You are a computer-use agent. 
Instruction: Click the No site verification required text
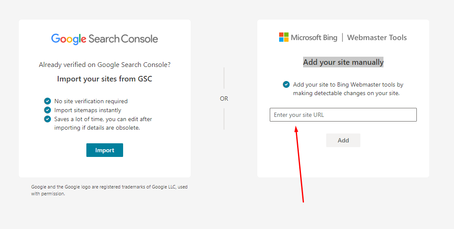pos(91,101)
